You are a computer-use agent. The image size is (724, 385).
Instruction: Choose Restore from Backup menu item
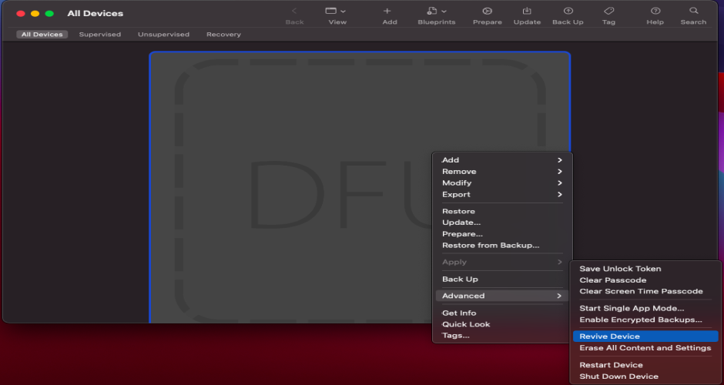point(491,246)
